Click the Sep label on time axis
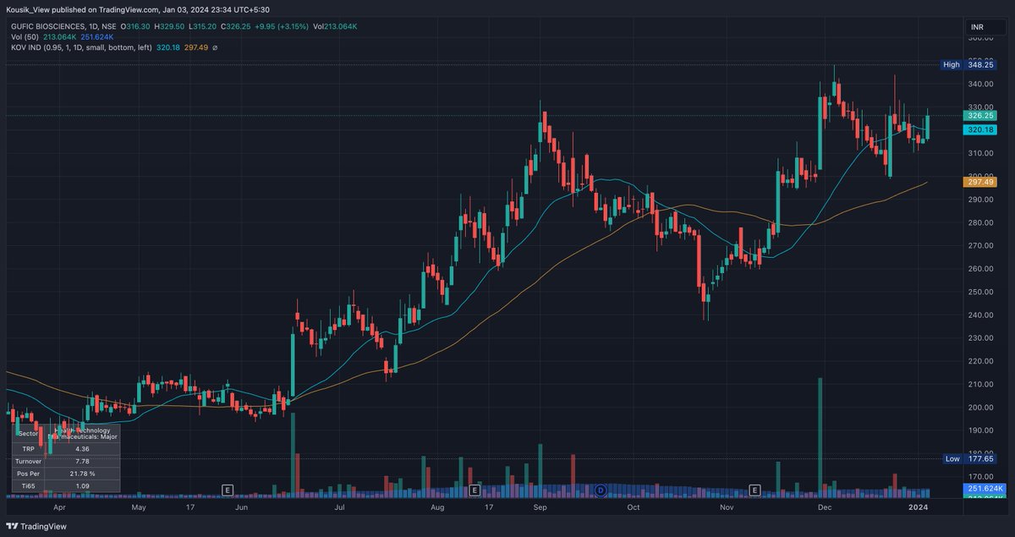The height and width of the screenshot is (537, 1015). point(541,509)
